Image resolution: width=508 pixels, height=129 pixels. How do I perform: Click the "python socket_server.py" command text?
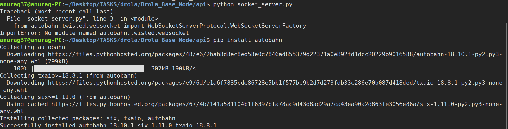coord(253,4)
